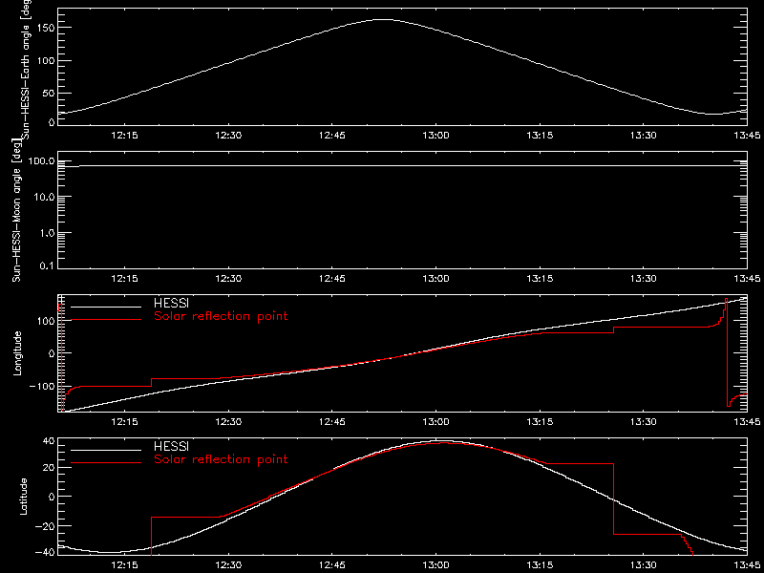Click 10.0 tick on Moon angle axis
Image resolution: width=764 pixels, height=573 pixels.
pos(44,197)
